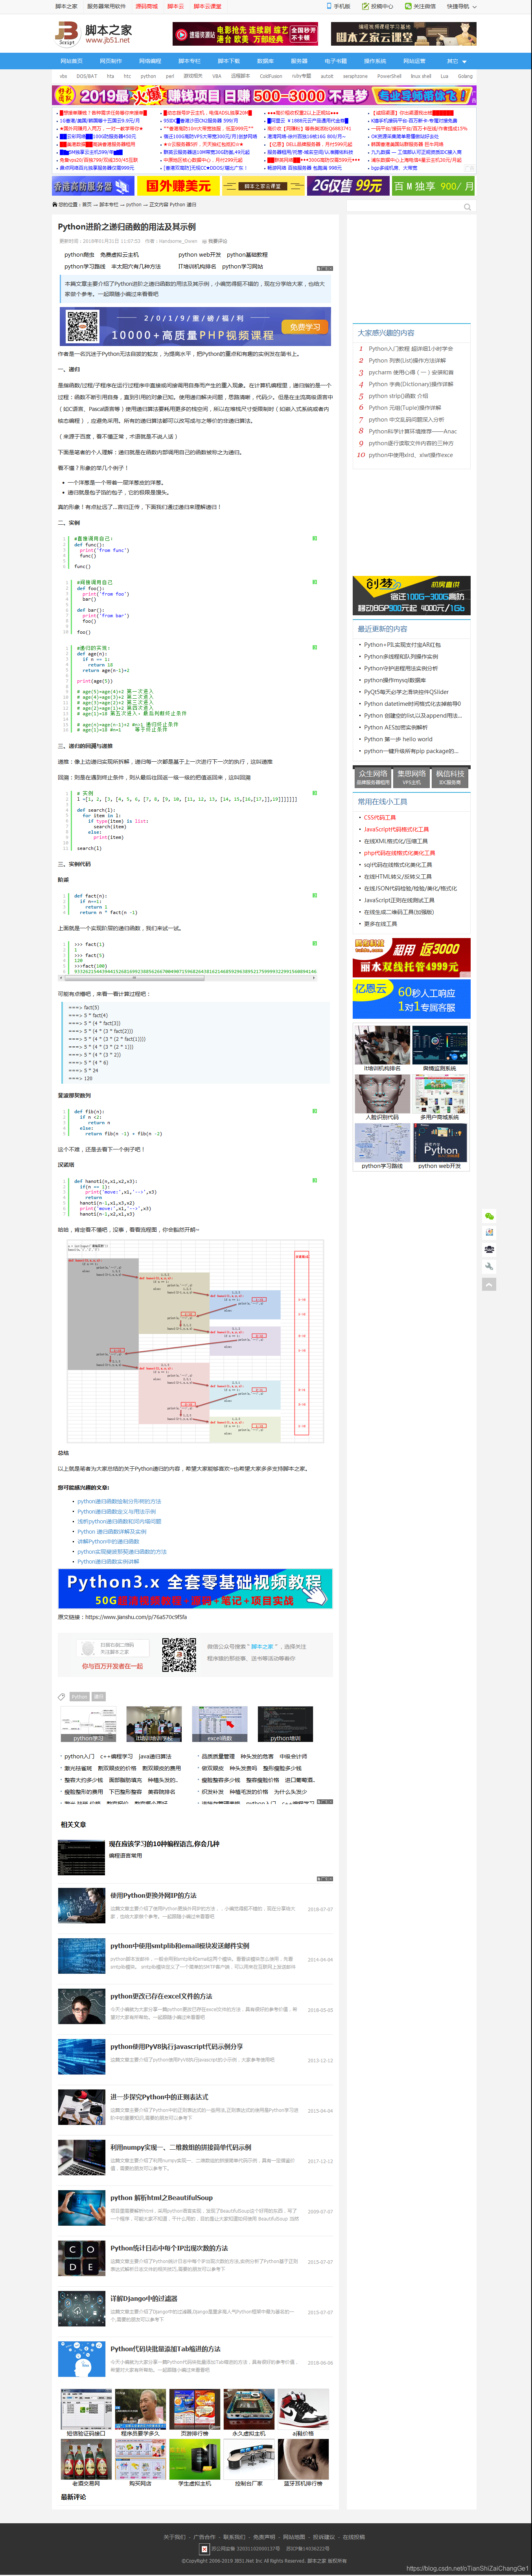Click the search magnifier icon
The width and height of the screenshot is (532, 2576).
pyautogui.click(x=467, y=207)
